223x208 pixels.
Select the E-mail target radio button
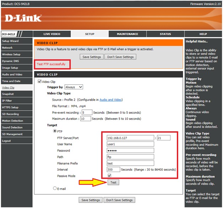click(54, 188)
